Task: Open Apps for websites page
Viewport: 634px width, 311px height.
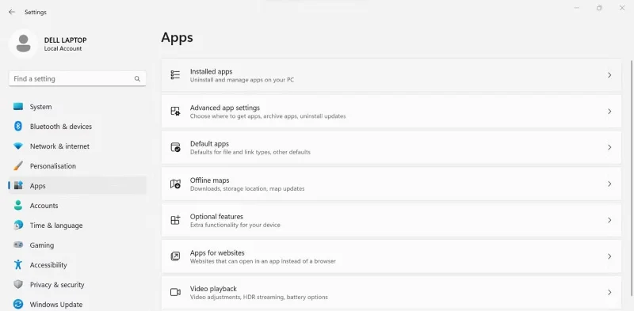Action: [x=391, y=256]
